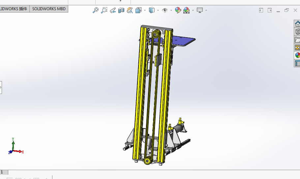Click the green Y axis of triad
This screenshot has width=300, height=179.
click(13, 145)
